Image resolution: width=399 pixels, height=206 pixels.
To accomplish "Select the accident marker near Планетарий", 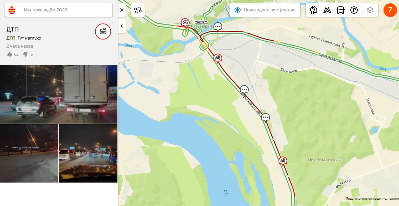I will click(x=185, y=22).
